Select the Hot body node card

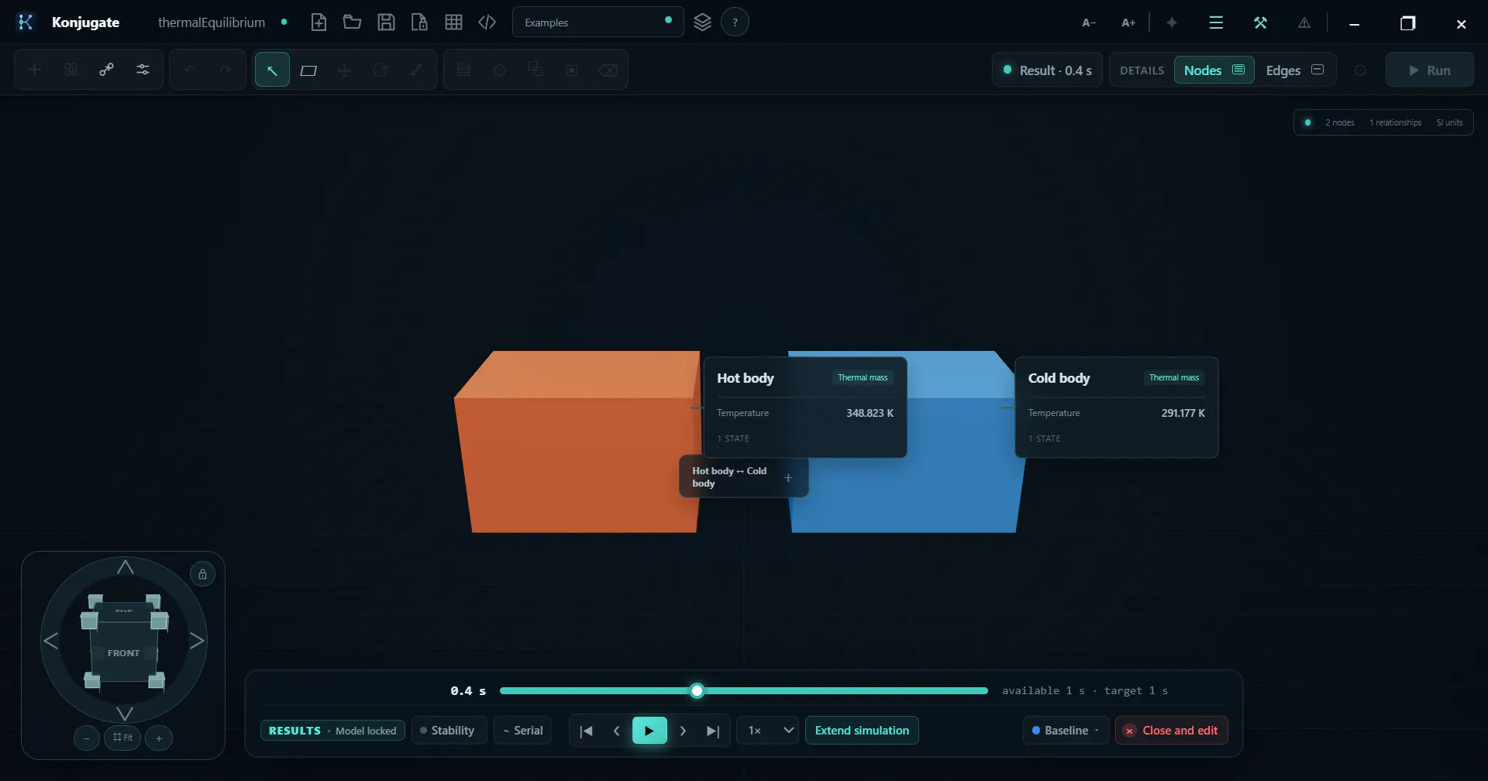pyautogui.click(x=805, y=407)
